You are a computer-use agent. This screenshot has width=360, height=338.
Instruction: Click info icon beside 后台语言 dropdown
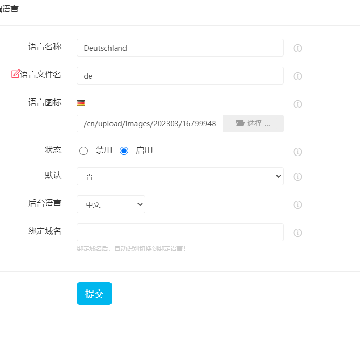pos(298,205)
